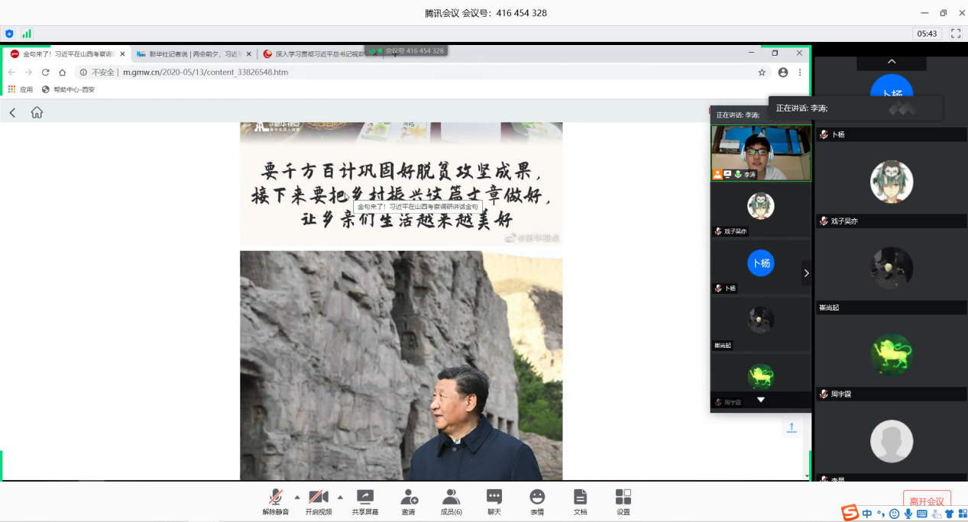Start sharing with 共享屏幕 icon
Screen dimensions: 968x522
pos(365,498)
